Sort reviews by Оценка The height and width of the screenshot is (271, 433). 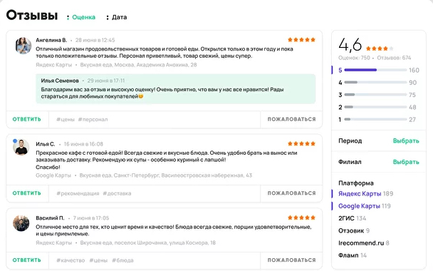(81, 17)
